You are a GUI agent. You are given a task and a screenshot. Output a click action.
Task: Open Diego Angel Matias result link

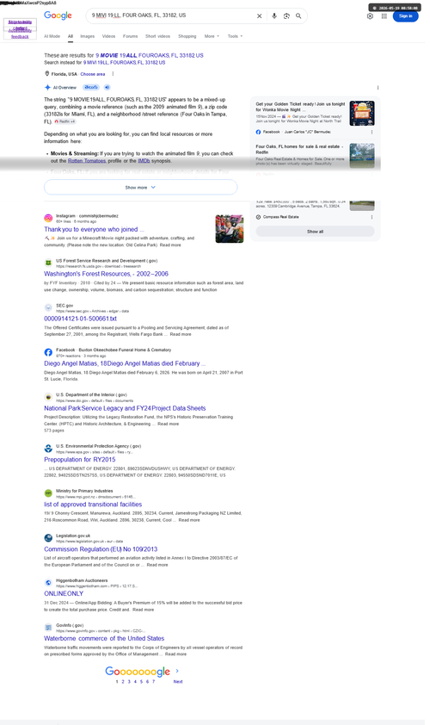point(125,363)
